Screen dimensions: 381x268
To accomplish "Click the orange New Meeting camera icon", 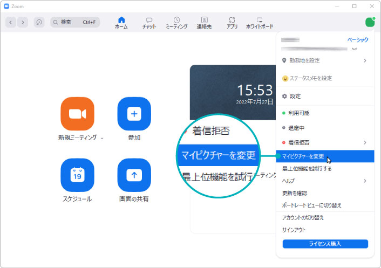I will (77, 114).
